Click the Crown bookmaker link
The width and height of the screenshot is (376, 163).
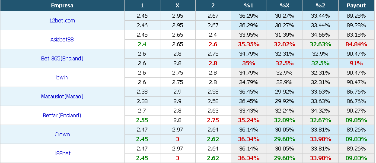click(62, 134)
